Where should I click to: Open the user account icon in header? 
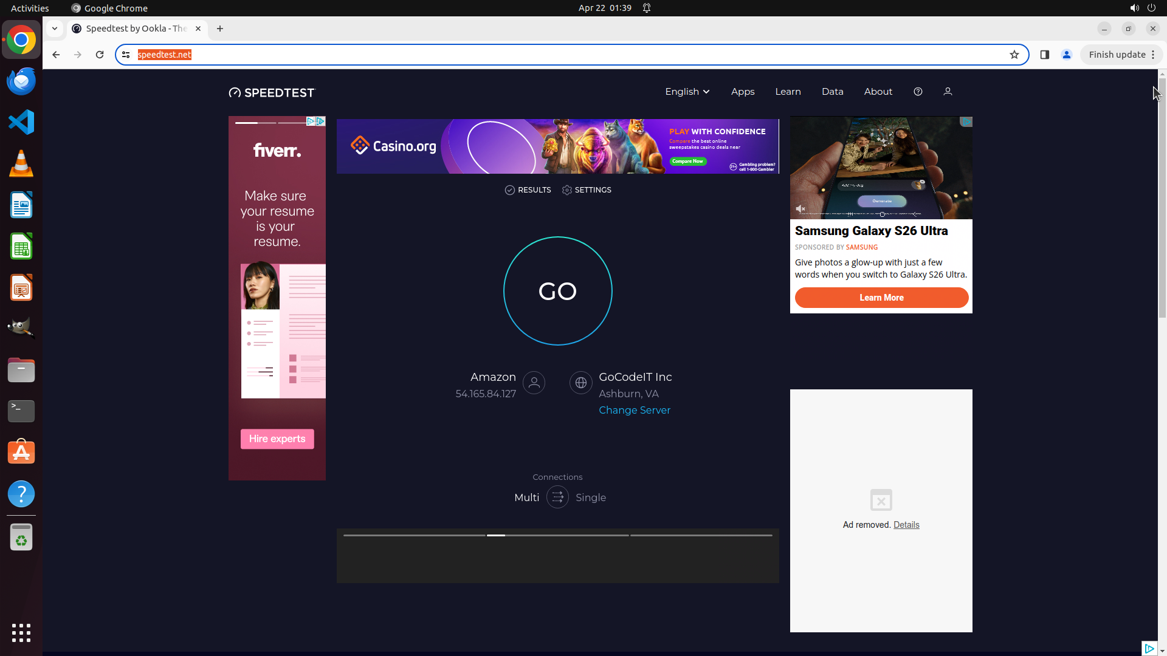click(x=948, y=92)
